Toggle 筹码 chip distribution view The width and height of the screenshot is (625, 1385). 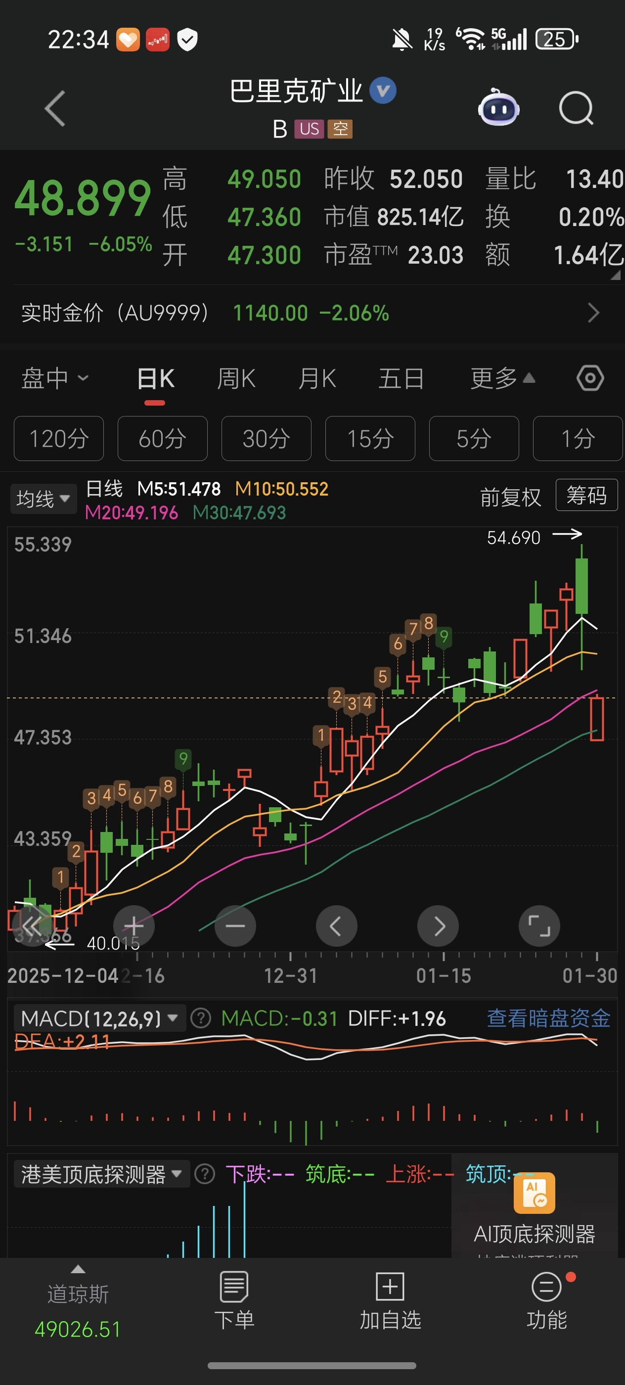[586, 495]
